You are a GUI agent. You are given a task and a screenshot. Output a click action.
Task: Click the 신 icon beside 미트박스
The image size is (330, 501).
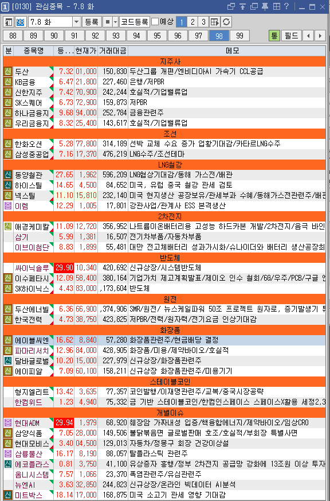click(x=8, y=495)
